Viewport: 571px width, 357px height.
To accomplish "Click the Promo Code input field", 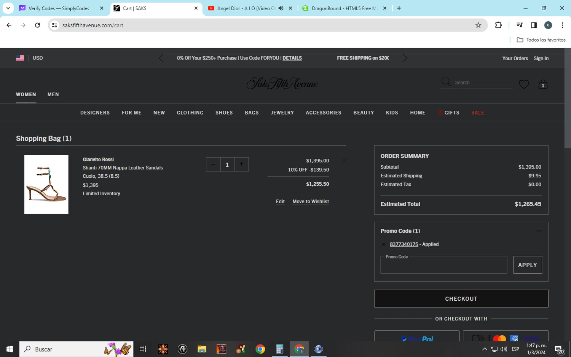I will coord(443,265).
